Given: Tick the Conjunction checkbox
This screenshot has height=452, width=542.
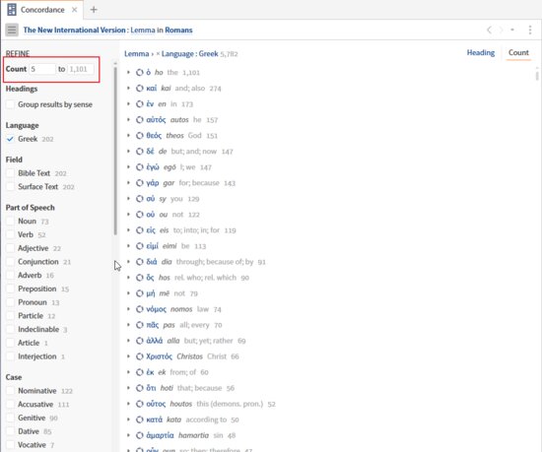Looking at the screenshot, I should tap(11, 262).
